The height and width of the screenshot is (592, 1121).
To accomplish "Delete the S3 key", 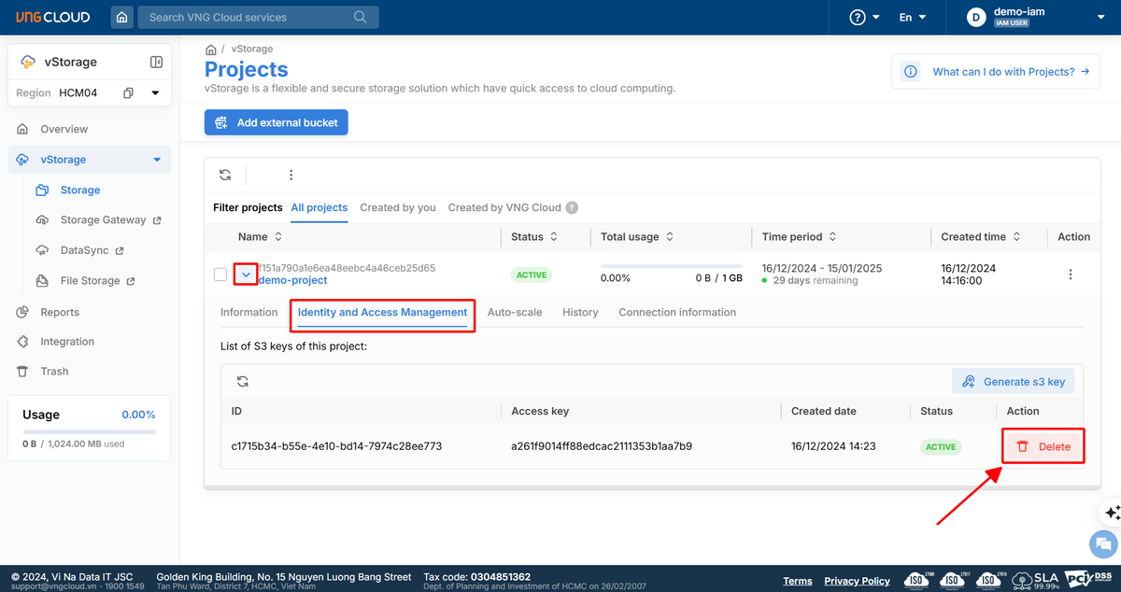I will 1043,446.
